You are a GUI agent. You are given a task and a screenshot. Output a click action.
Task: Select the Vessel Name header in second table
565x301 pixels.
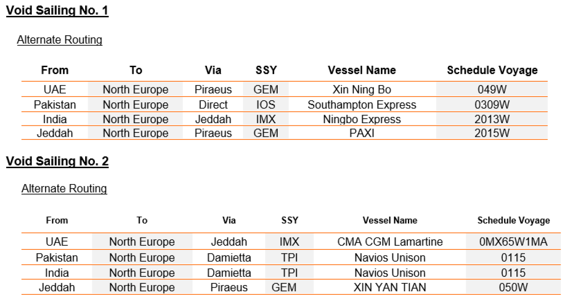[x=390, y=220]
